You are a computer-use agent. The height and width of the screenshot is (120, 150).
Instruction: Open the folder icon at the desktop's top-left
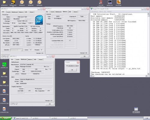click(x=4, y=3)
